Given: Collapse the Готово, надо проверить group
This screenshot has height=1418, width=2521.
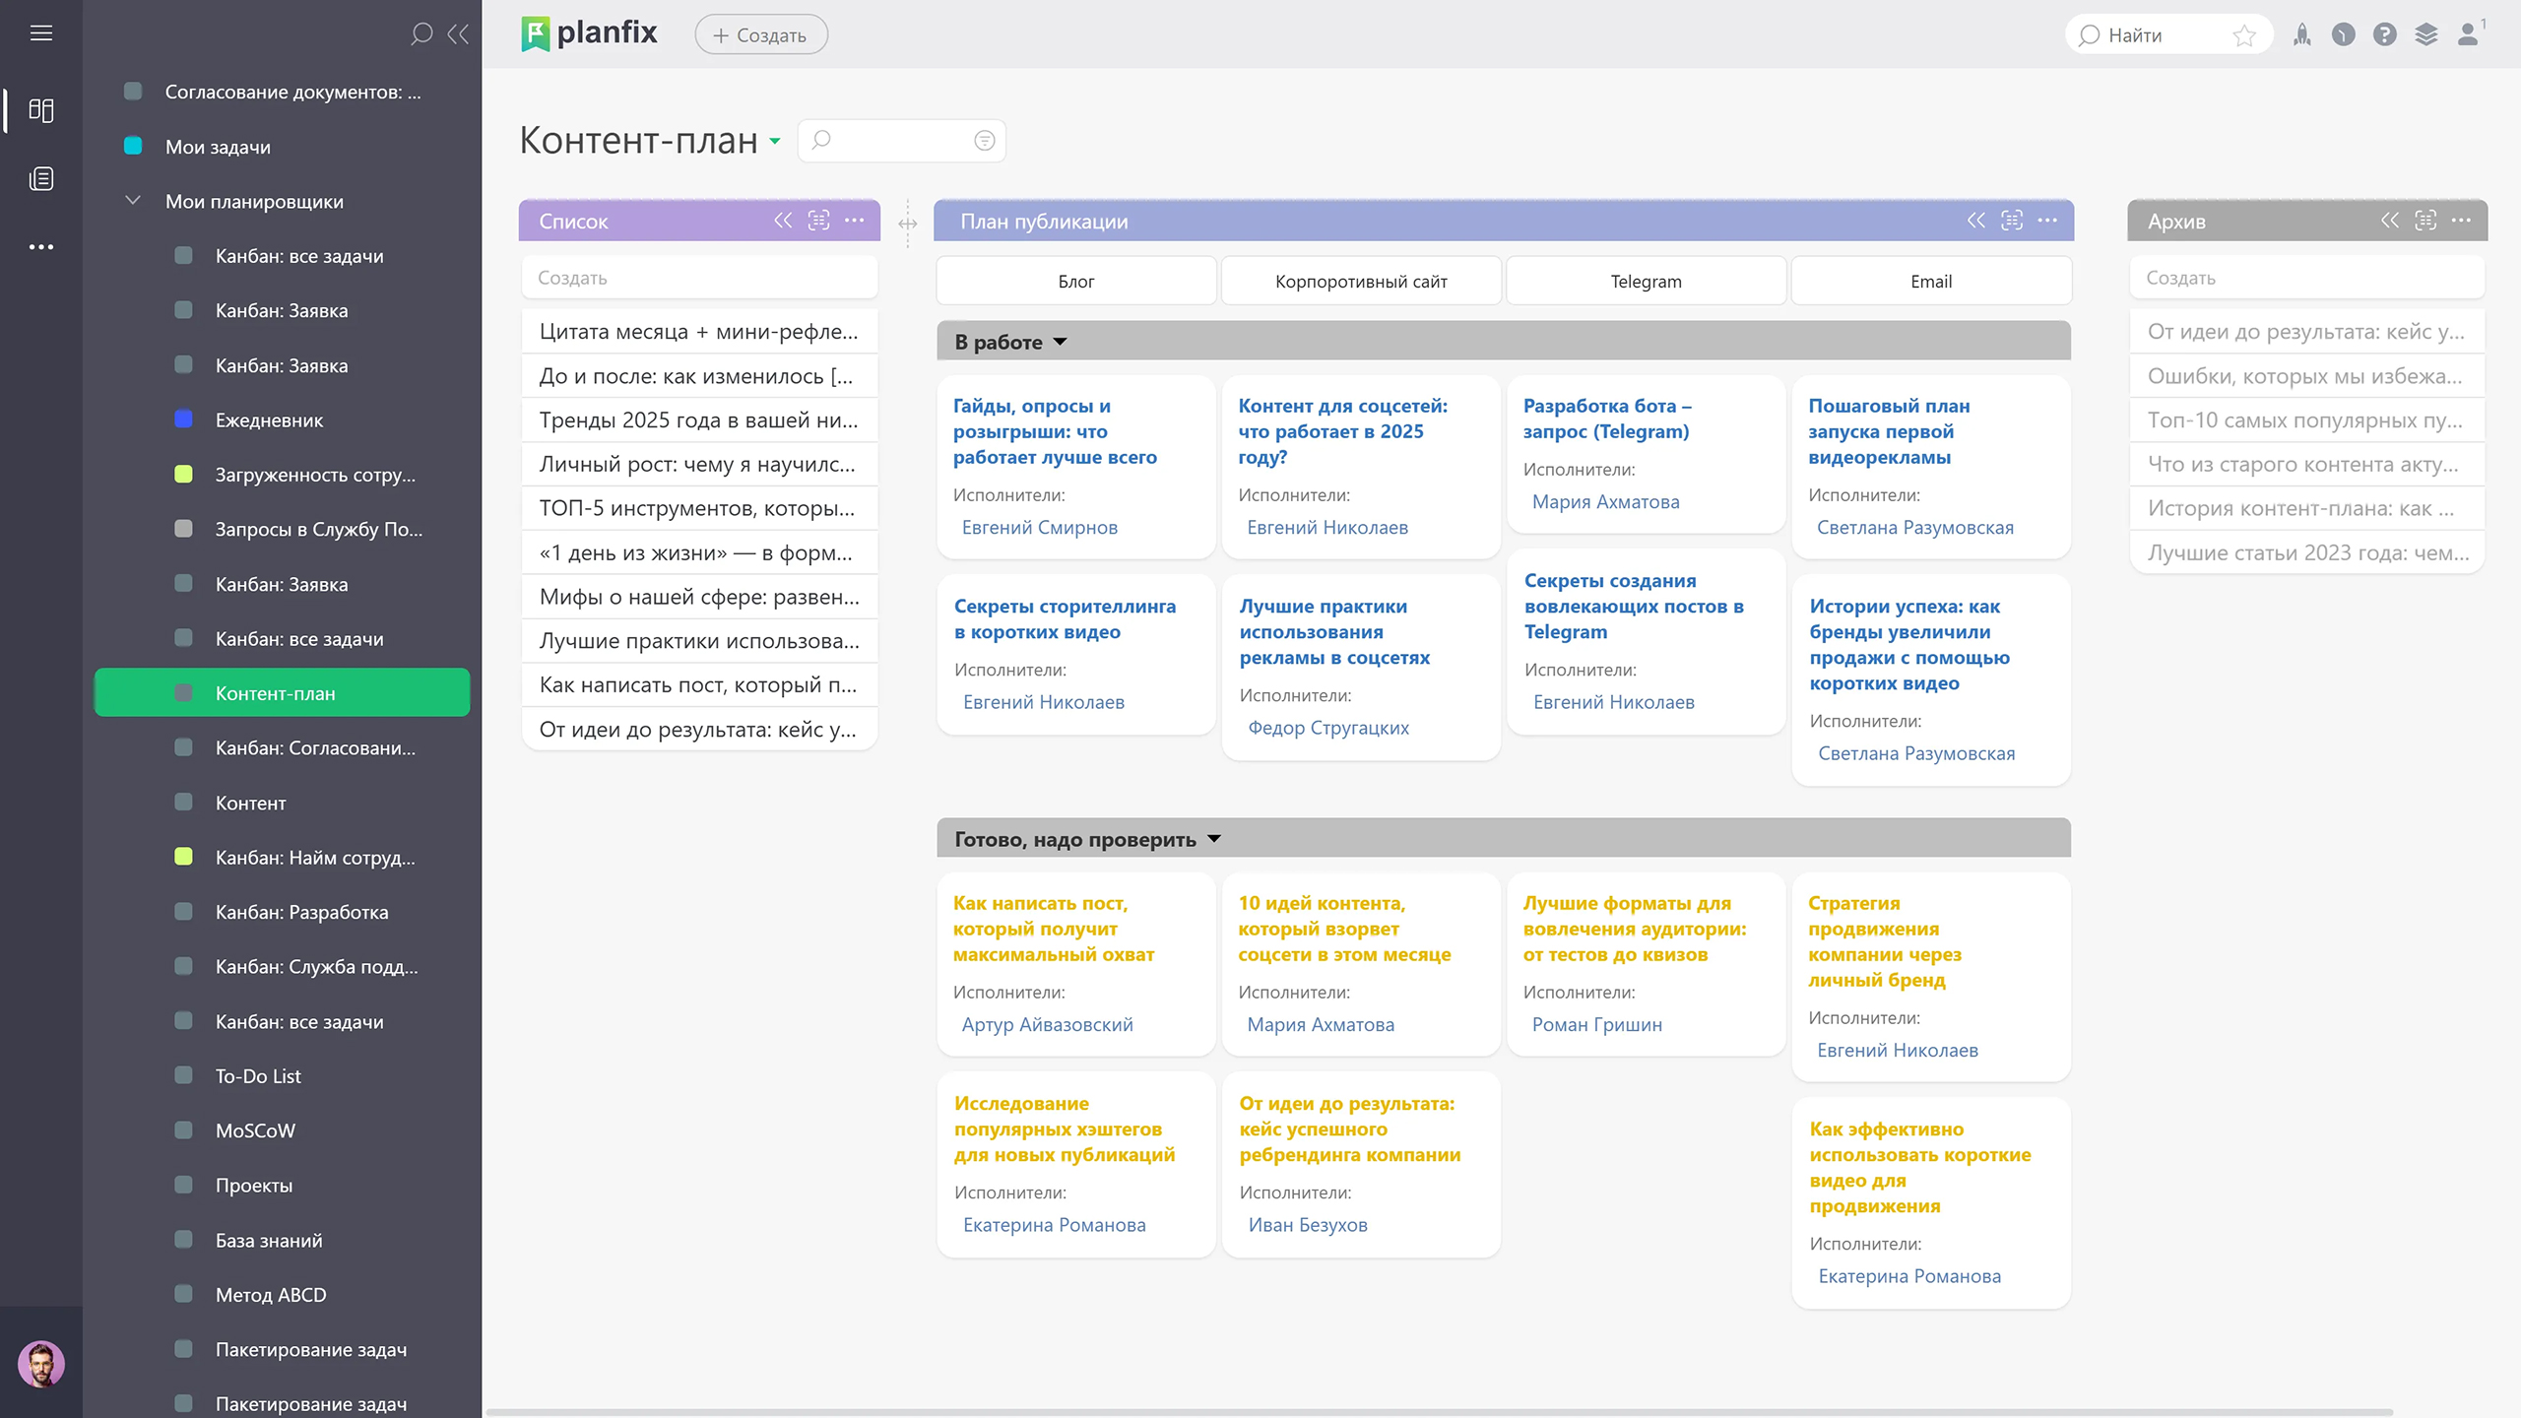Looking at the screenshot, I should pos(1214,839).
